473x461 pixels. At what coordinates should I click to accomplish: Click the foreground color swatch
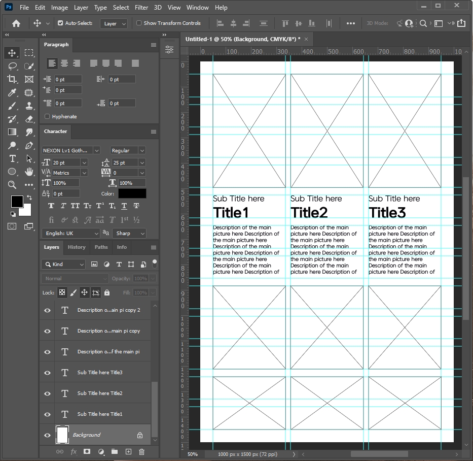[x=17, y=201]
